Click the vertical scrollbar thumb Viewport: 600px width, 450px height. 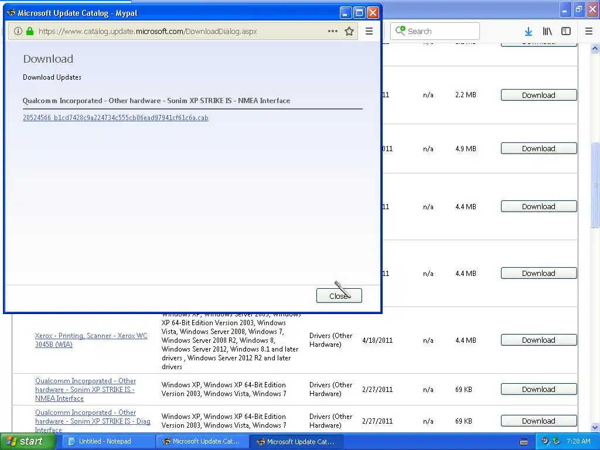tap(595, 185)
